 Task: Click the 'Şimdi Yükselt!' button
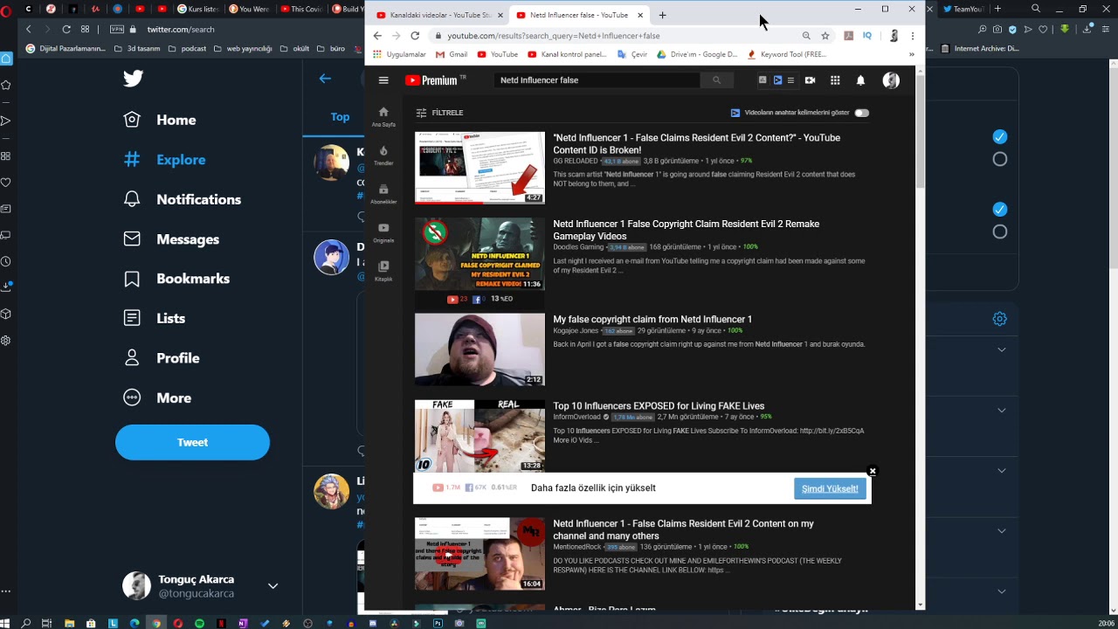(830, 488)
